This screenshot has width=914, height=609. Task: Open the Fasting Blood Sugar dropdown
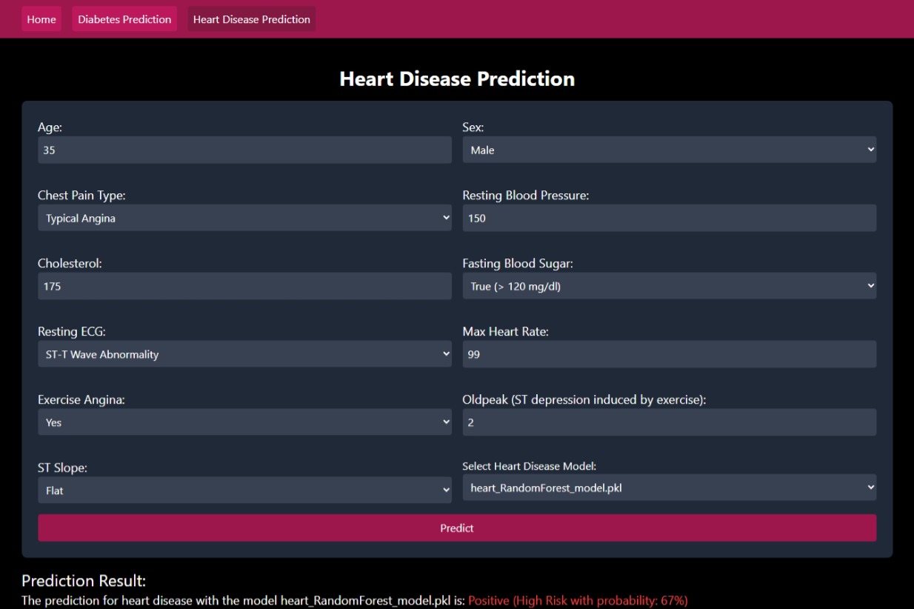coord(669,286)
